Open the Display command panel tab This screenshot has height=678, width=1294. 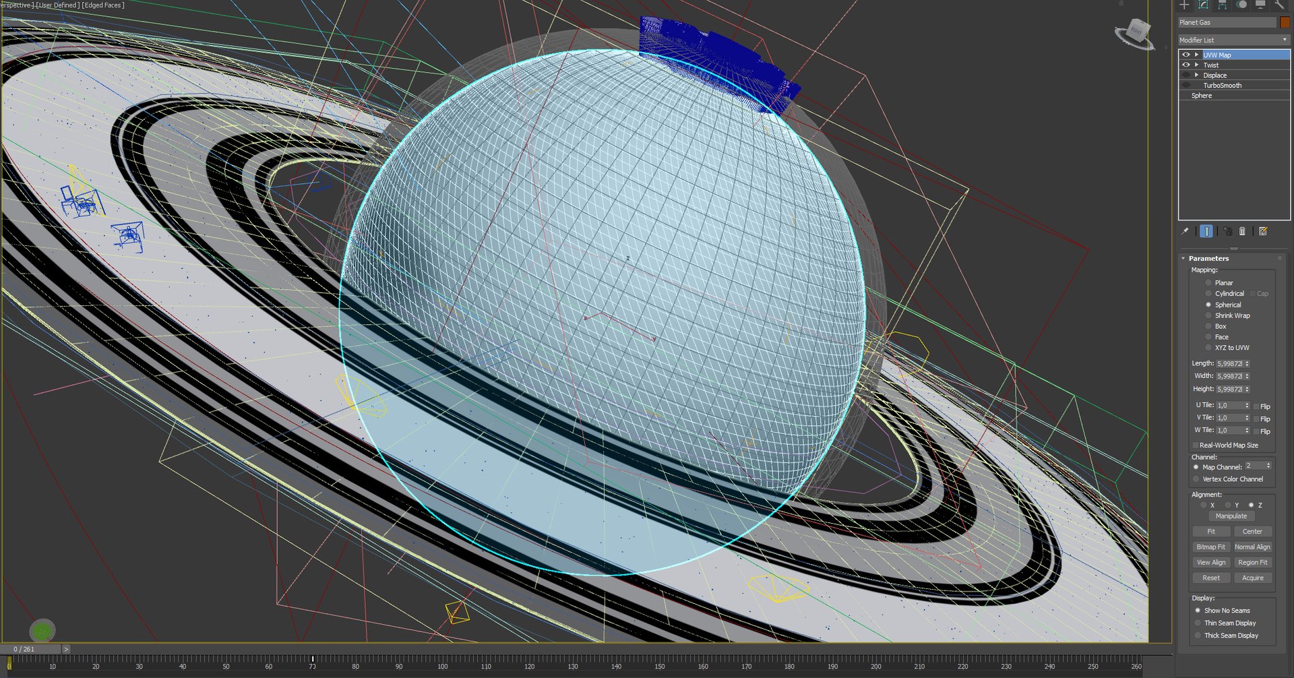pos(1260,5)
